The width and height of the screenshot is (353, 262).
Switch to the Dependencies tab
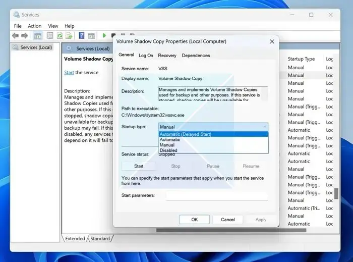coord(196,56)
